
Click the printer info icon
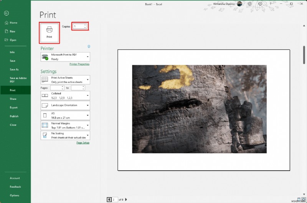[x=89, y=46]
